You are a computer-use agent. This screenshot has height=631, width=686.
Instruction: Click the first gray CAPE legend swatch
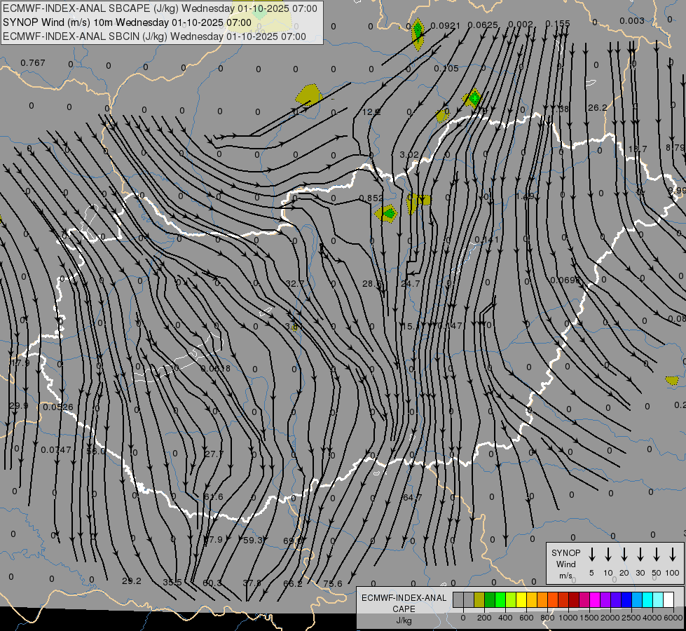point(458,599)
